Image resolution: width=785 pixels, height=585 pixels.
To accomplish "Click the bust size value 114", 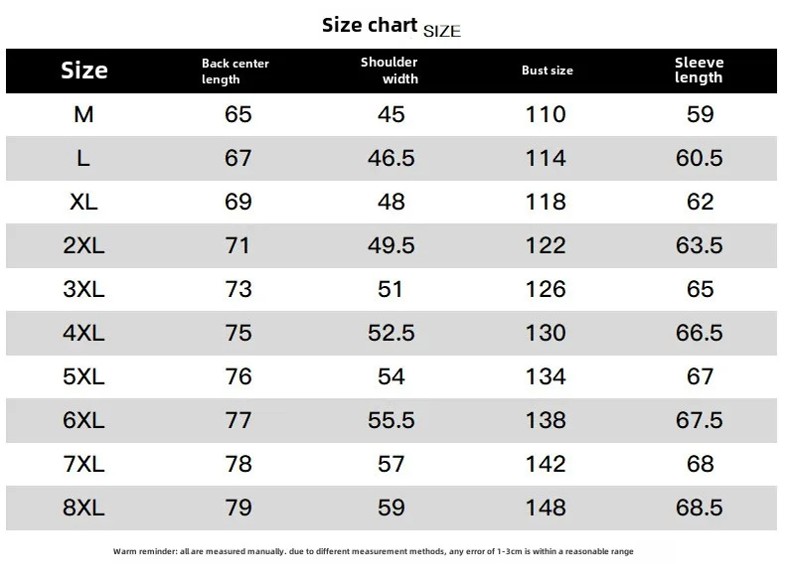I will coord(546,159).
